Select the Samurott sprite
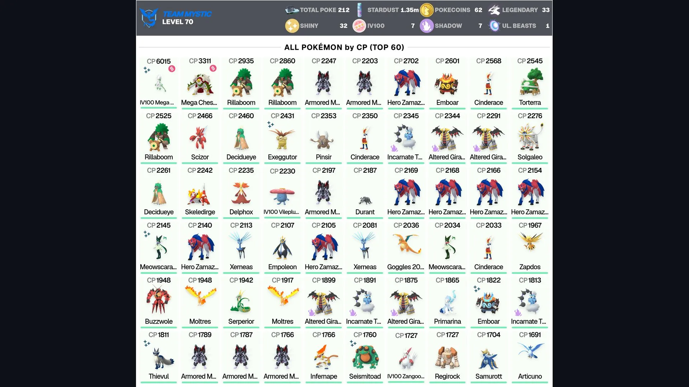The height and width of the screenshot is (387, 689). pyautogui.click(x=488, y=359)
